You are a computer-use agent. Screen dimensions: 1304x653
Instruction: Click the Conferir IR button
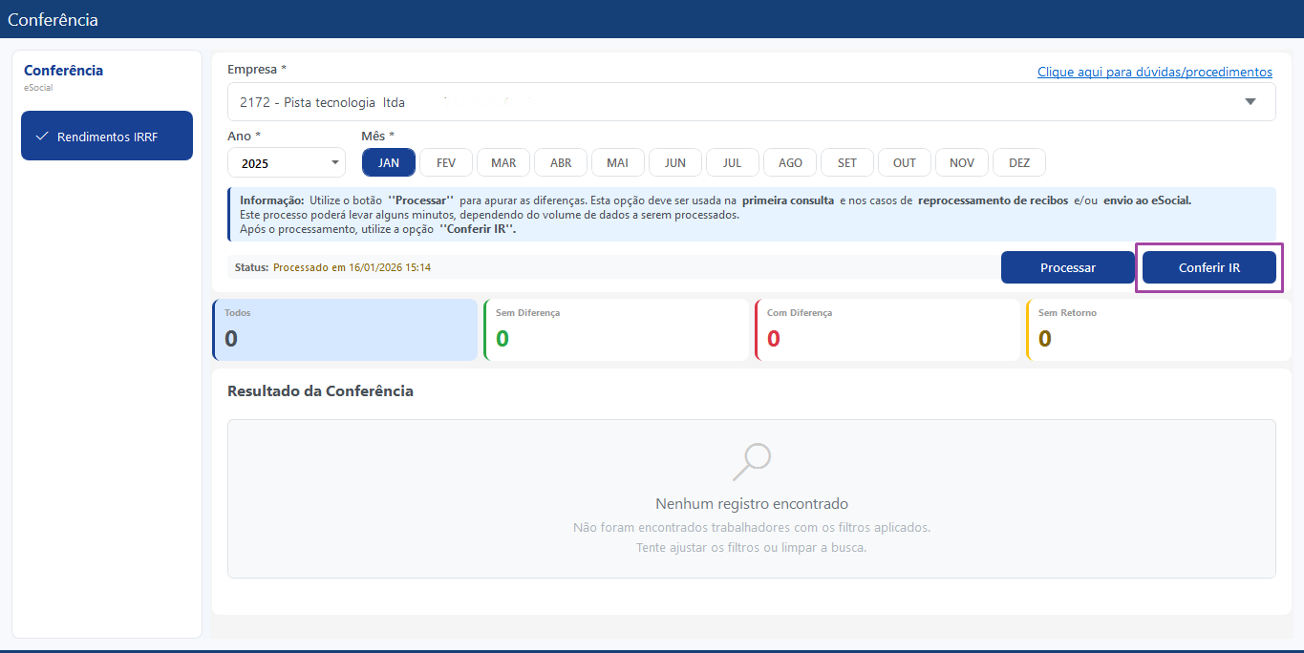click(1209, 267)
